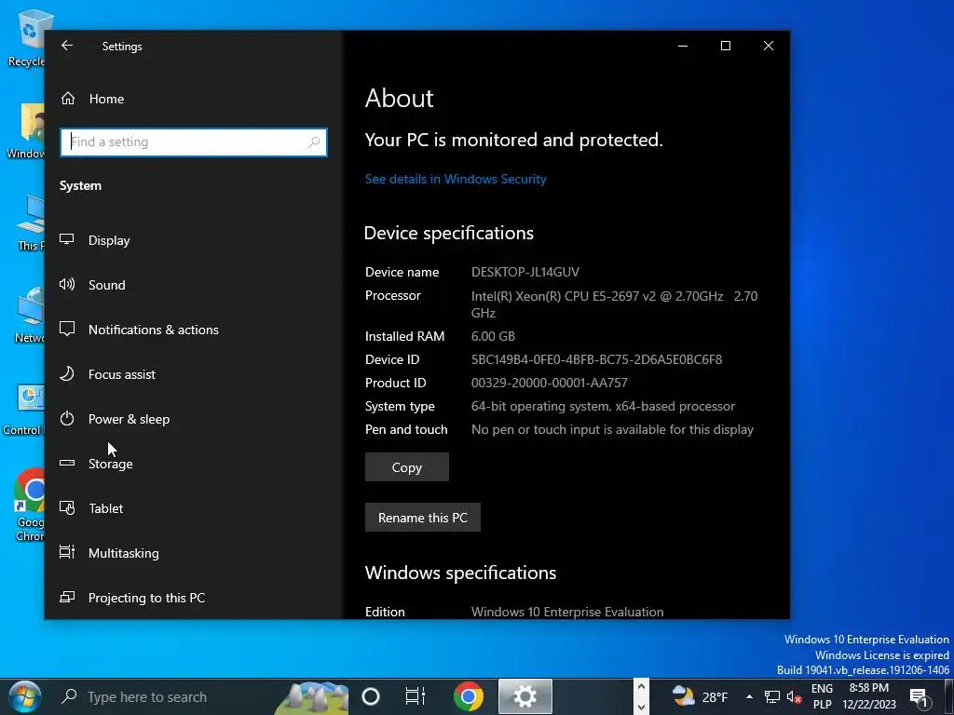This screenshot has height=715, width=954.
Task: Select Control Panel desktop icon
Action: pyautogui.click(x=24, y=411)
